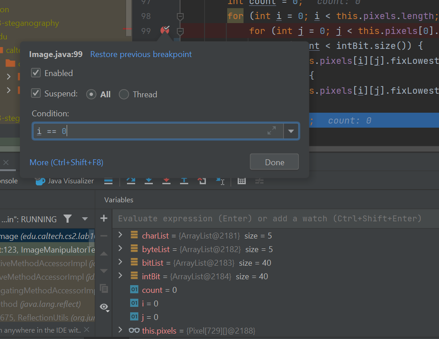Click the Show Execution Point debugger icon
Viewport: 439px width, 339px height.
[108, 181]
